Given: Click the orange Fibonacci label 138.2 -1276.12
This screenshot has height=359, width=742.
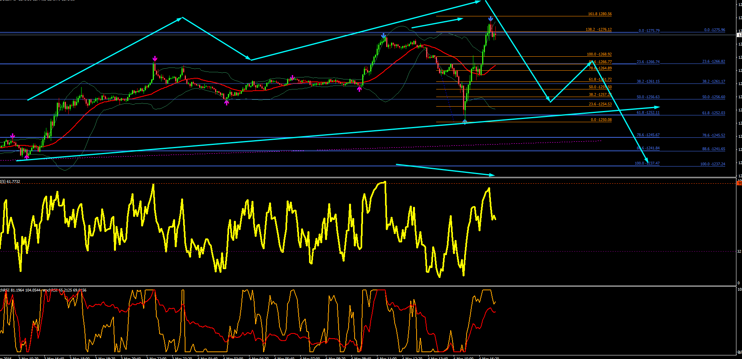Looking at the screenshot, I should pos(599,30).
